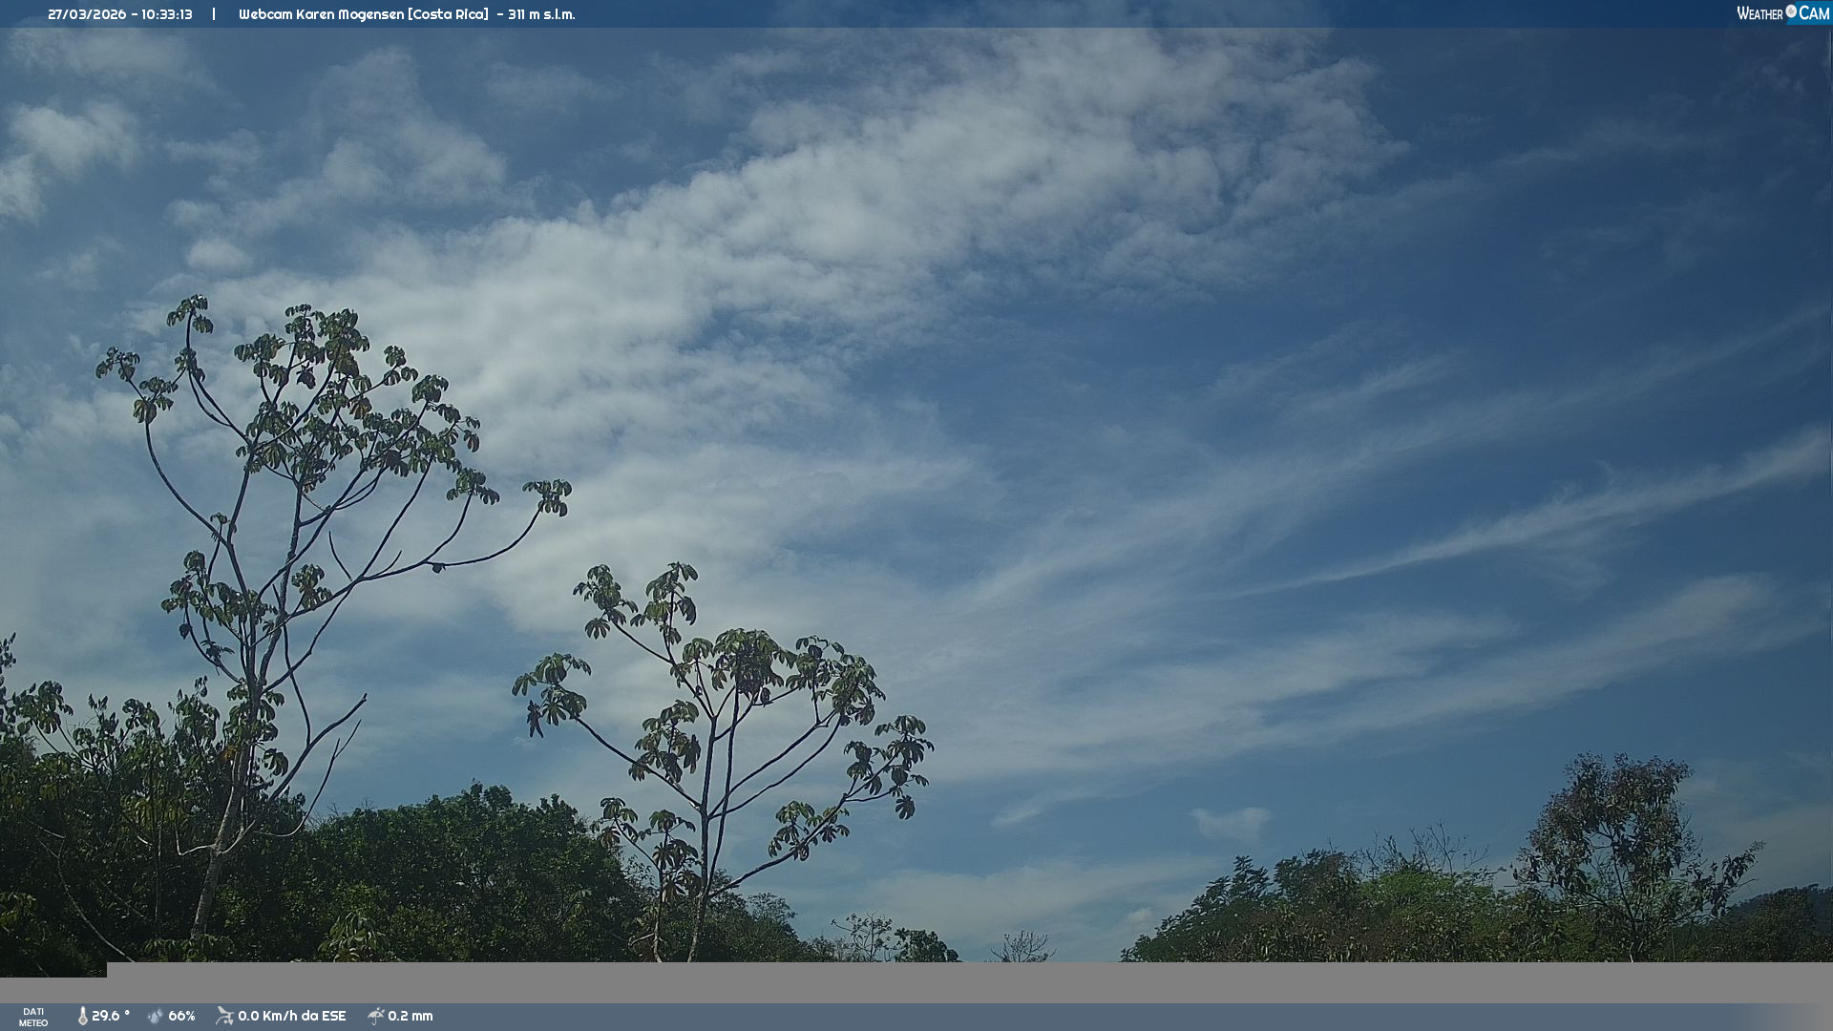The height and width of the screenshot is (1031, 1833).
Task: Click the vertical separator in header bar
Action: click(214, 14)
